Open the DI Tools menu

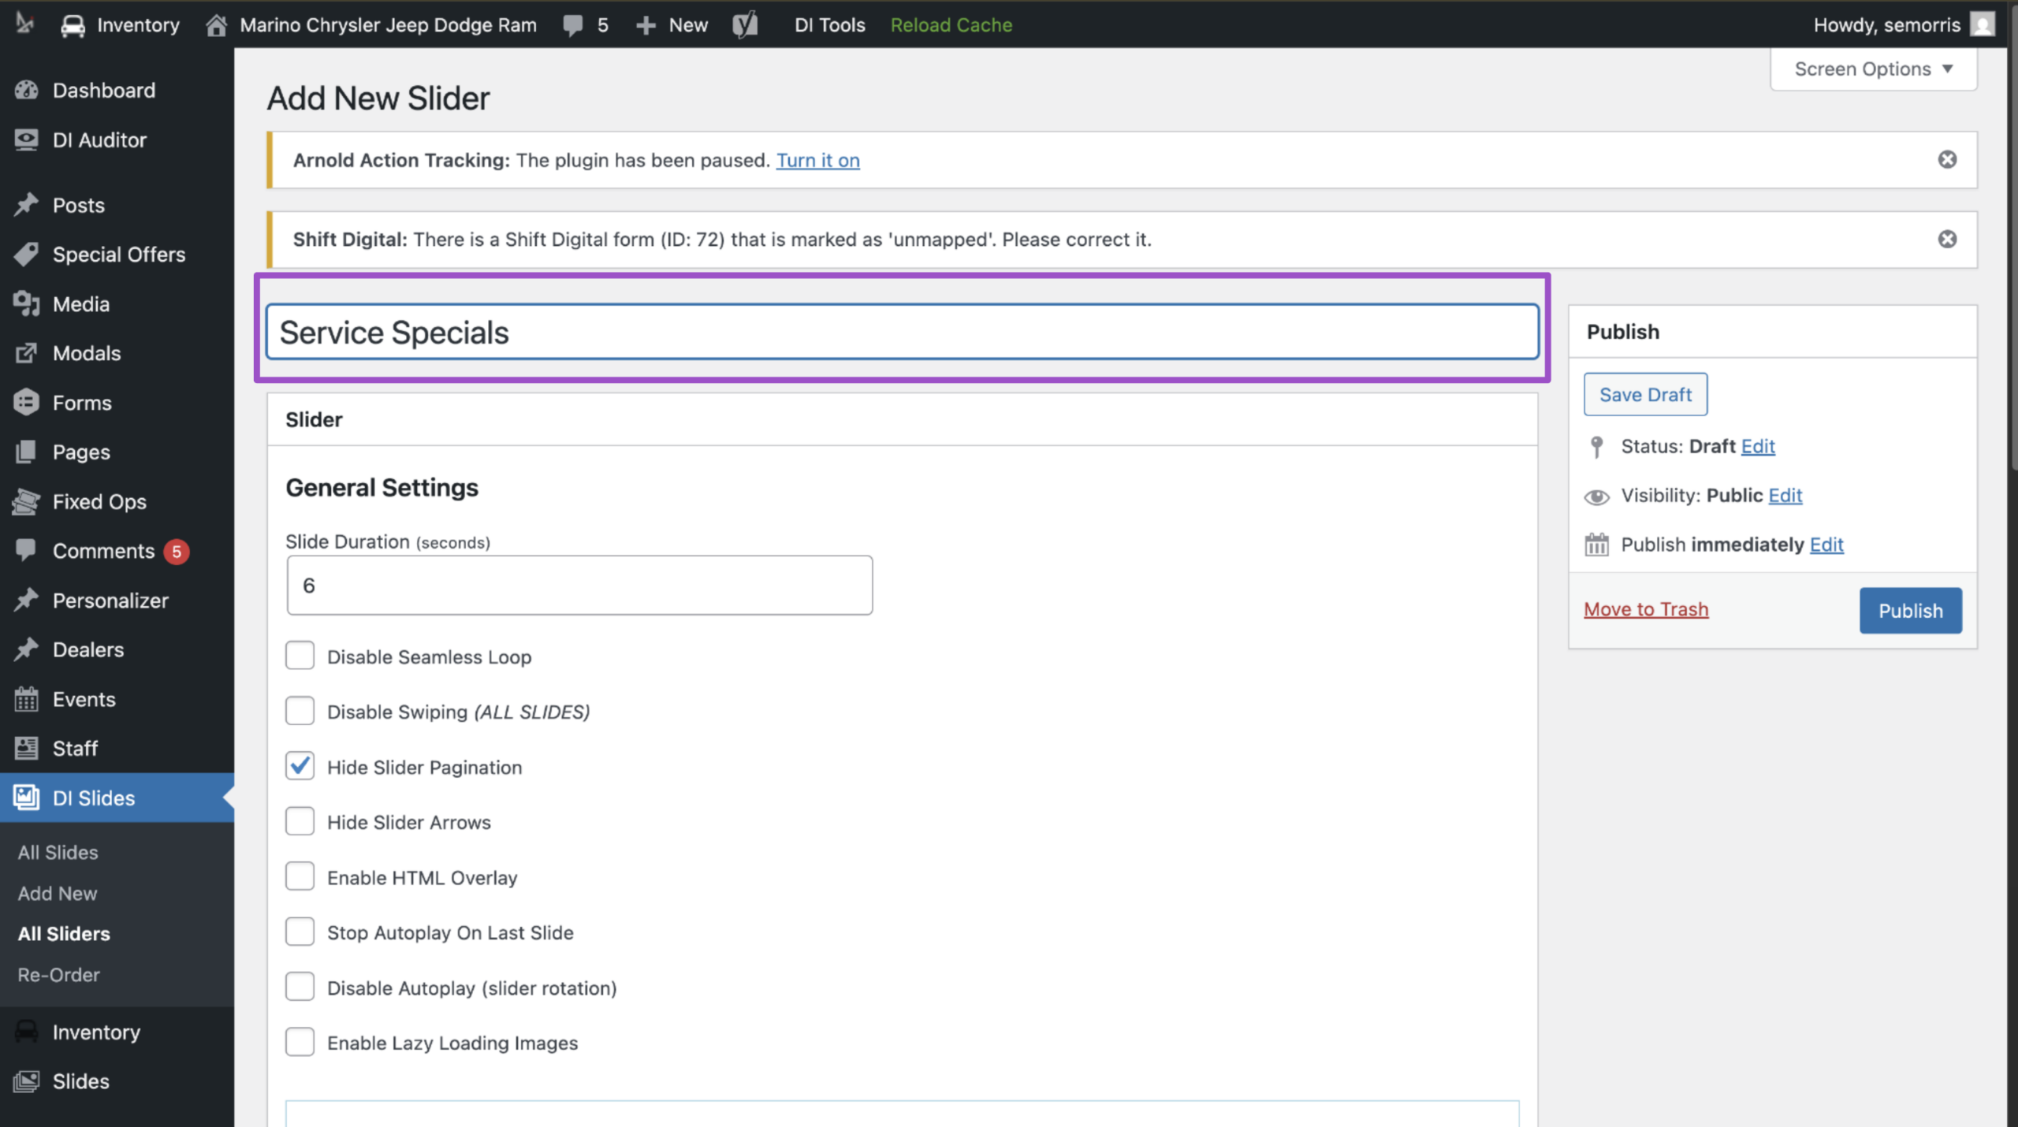coord(829,25)
